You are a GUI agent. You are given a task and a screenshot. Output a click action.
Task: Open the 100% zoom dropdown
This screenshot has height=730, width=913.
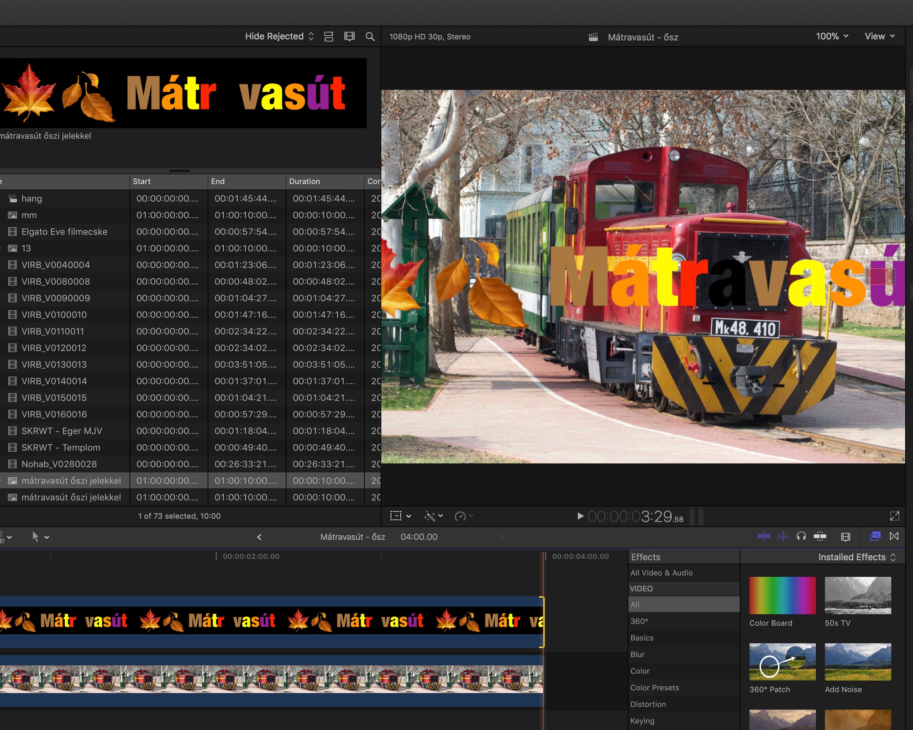point(832,36)
